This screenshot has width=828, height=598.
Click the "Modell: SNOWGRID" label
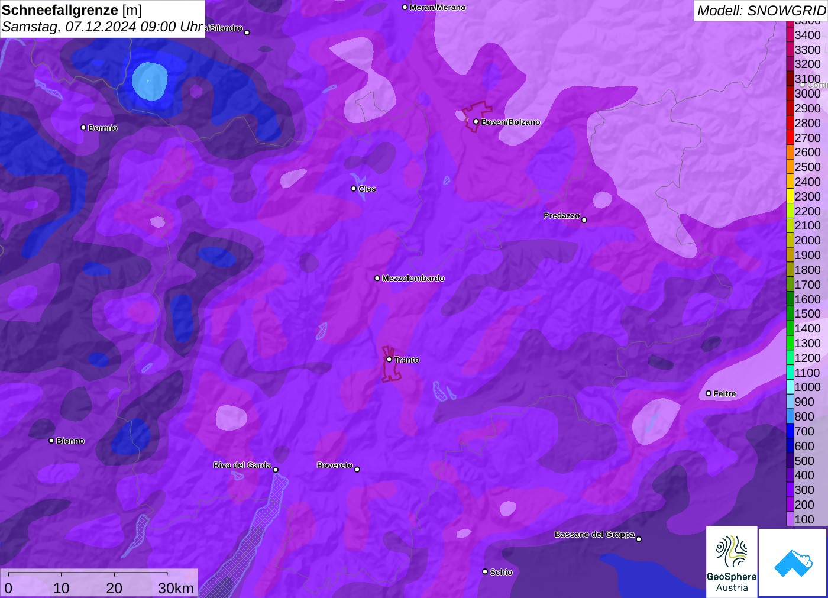(761, 11)
